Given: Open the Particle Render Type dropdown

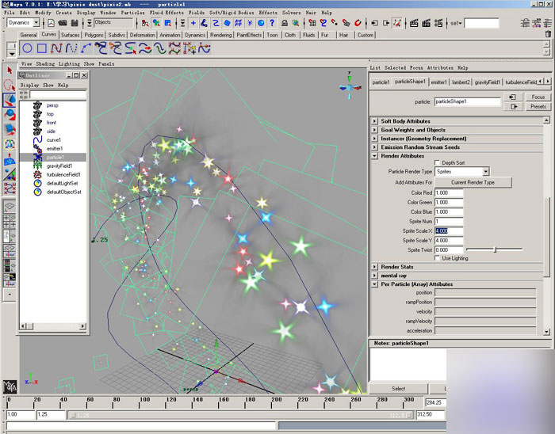Looking at the screenshot, I should tap(462, 171).
